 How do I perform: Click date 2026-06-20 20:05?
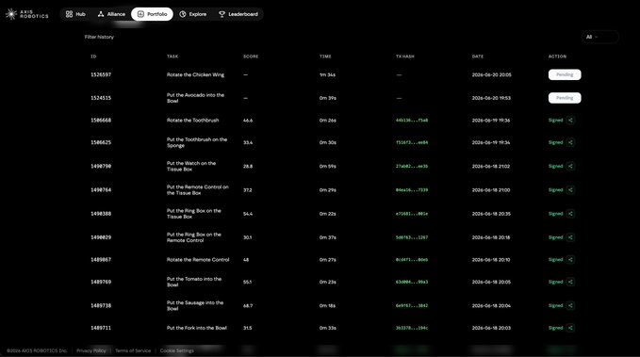click(491, 74)
